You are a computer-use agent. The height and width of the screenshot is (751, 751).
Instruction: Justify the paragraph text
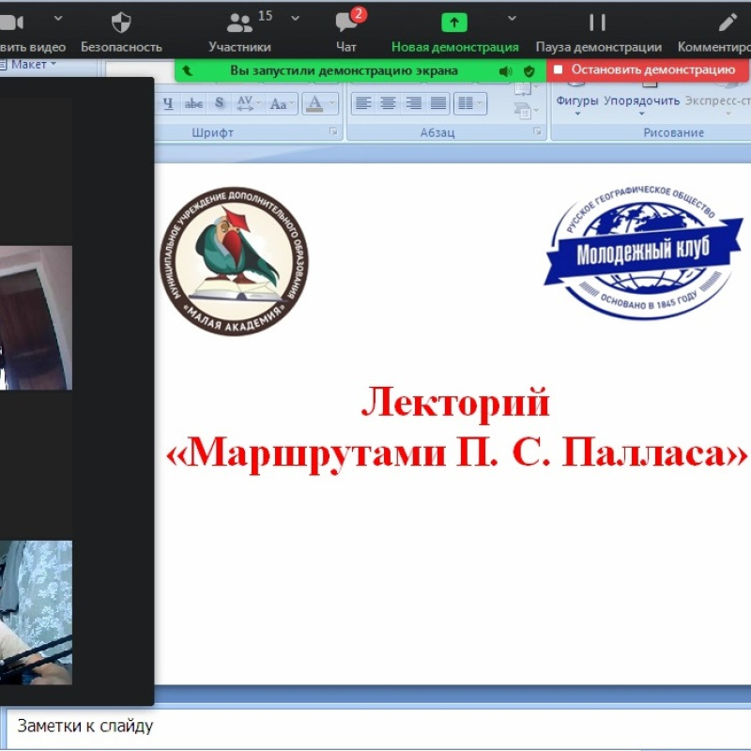pyautogui.click(x=437, y=103)
